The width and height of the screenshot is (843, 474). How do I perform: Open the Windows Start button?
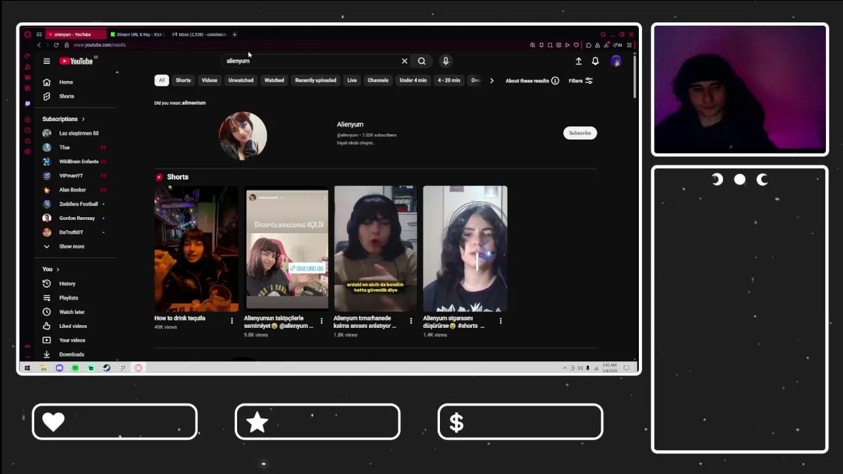[x=27, y=368]
